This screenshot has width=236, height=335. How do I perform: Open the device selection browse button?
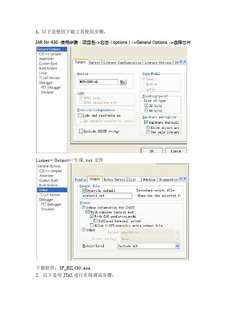[123, 82]
